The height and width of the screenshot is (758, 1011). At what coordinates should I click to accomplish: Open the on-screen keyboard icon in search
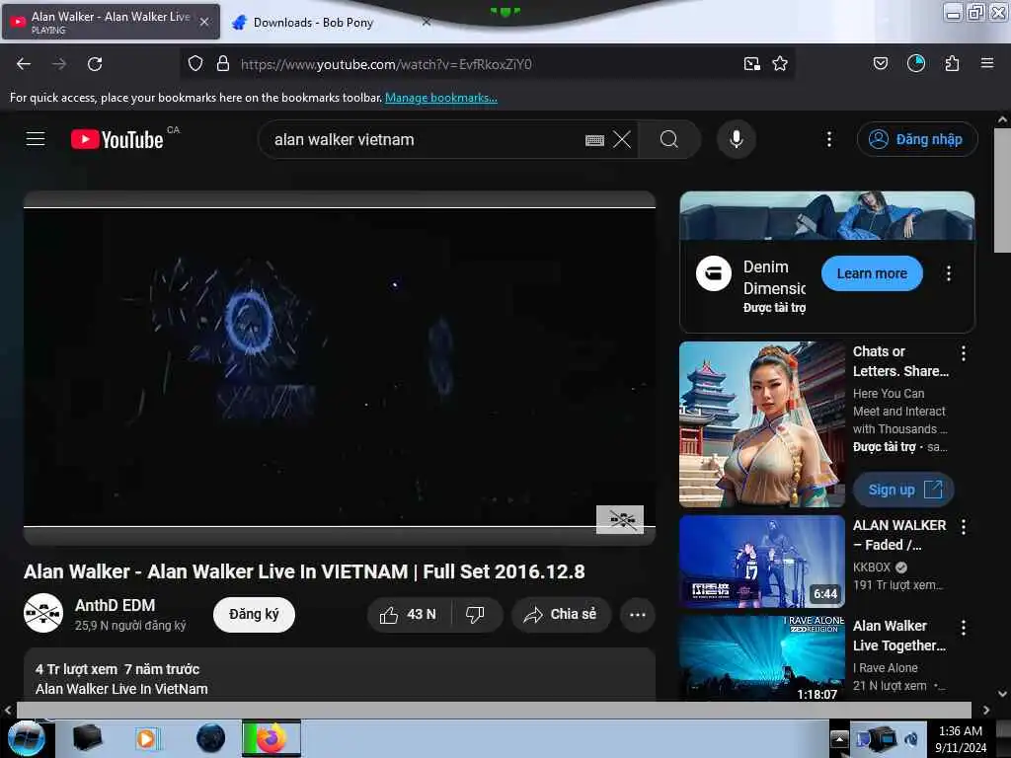[x=594, y=140]
